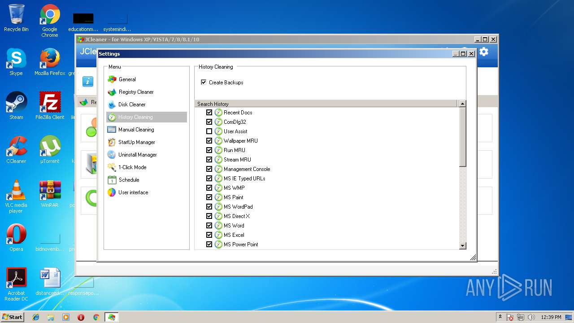
Task: Click the General menu icon
Action: coord(112,79)
